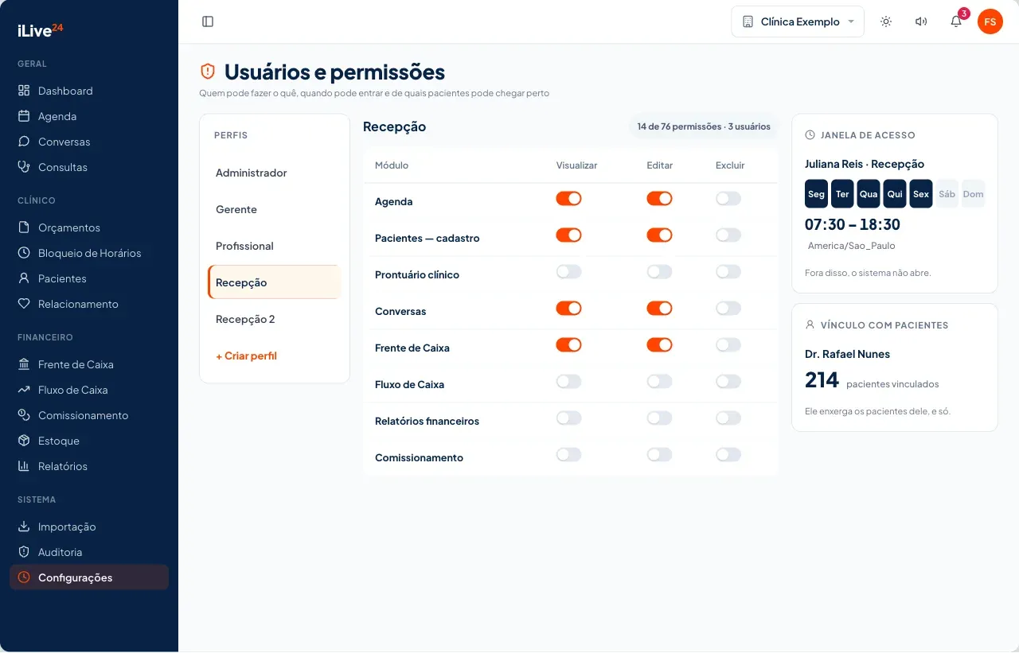Collapse the sidebar with the panel icon
1019x653 pixels.
[208, 21]
